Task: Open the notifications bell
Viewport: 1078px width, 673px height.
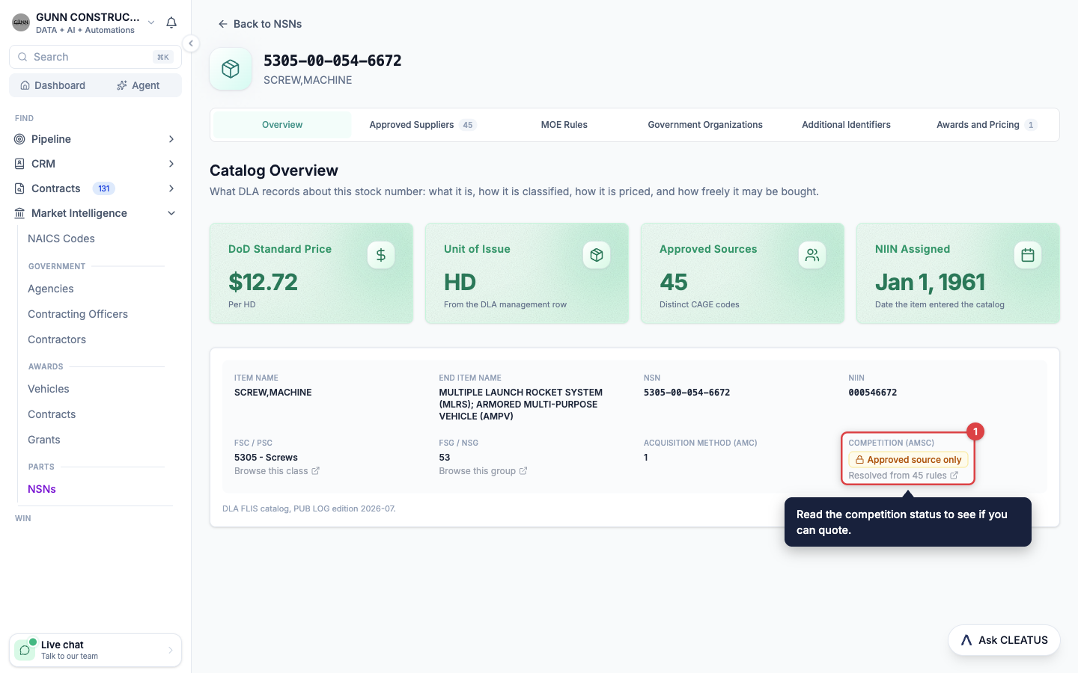Action: pos(171,22)
